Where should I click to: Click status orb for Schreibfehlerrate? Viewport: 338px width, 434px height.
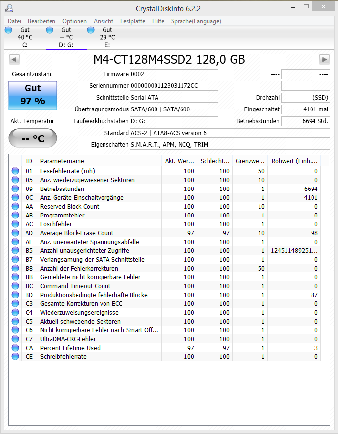coord(15,357)
